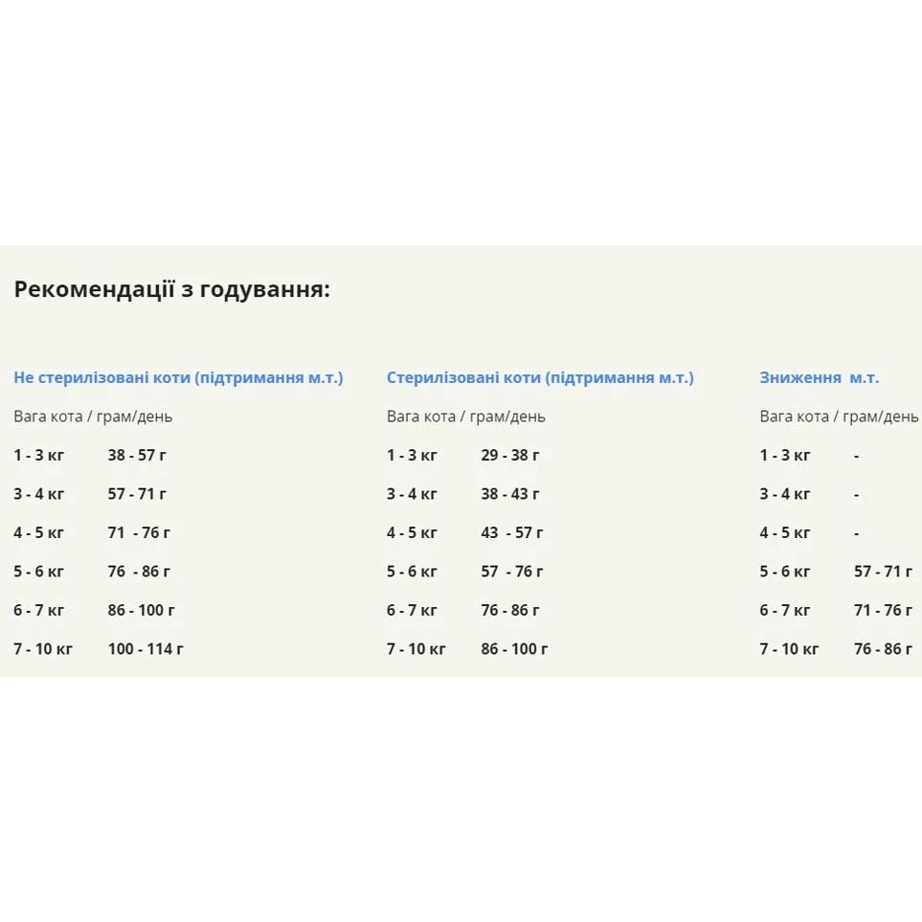922x922 pixels.
Task: Open 'Не стерилізовані коти (підтримання м.т.)' link
Action: click(x=178, y=377)
